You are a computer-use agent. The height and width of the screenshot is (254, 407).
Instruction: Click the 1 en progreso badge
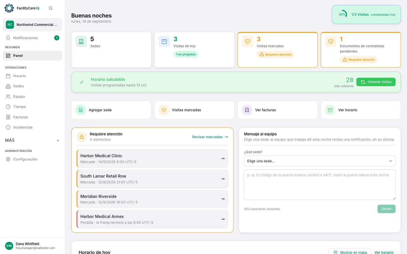click(186, 54)
